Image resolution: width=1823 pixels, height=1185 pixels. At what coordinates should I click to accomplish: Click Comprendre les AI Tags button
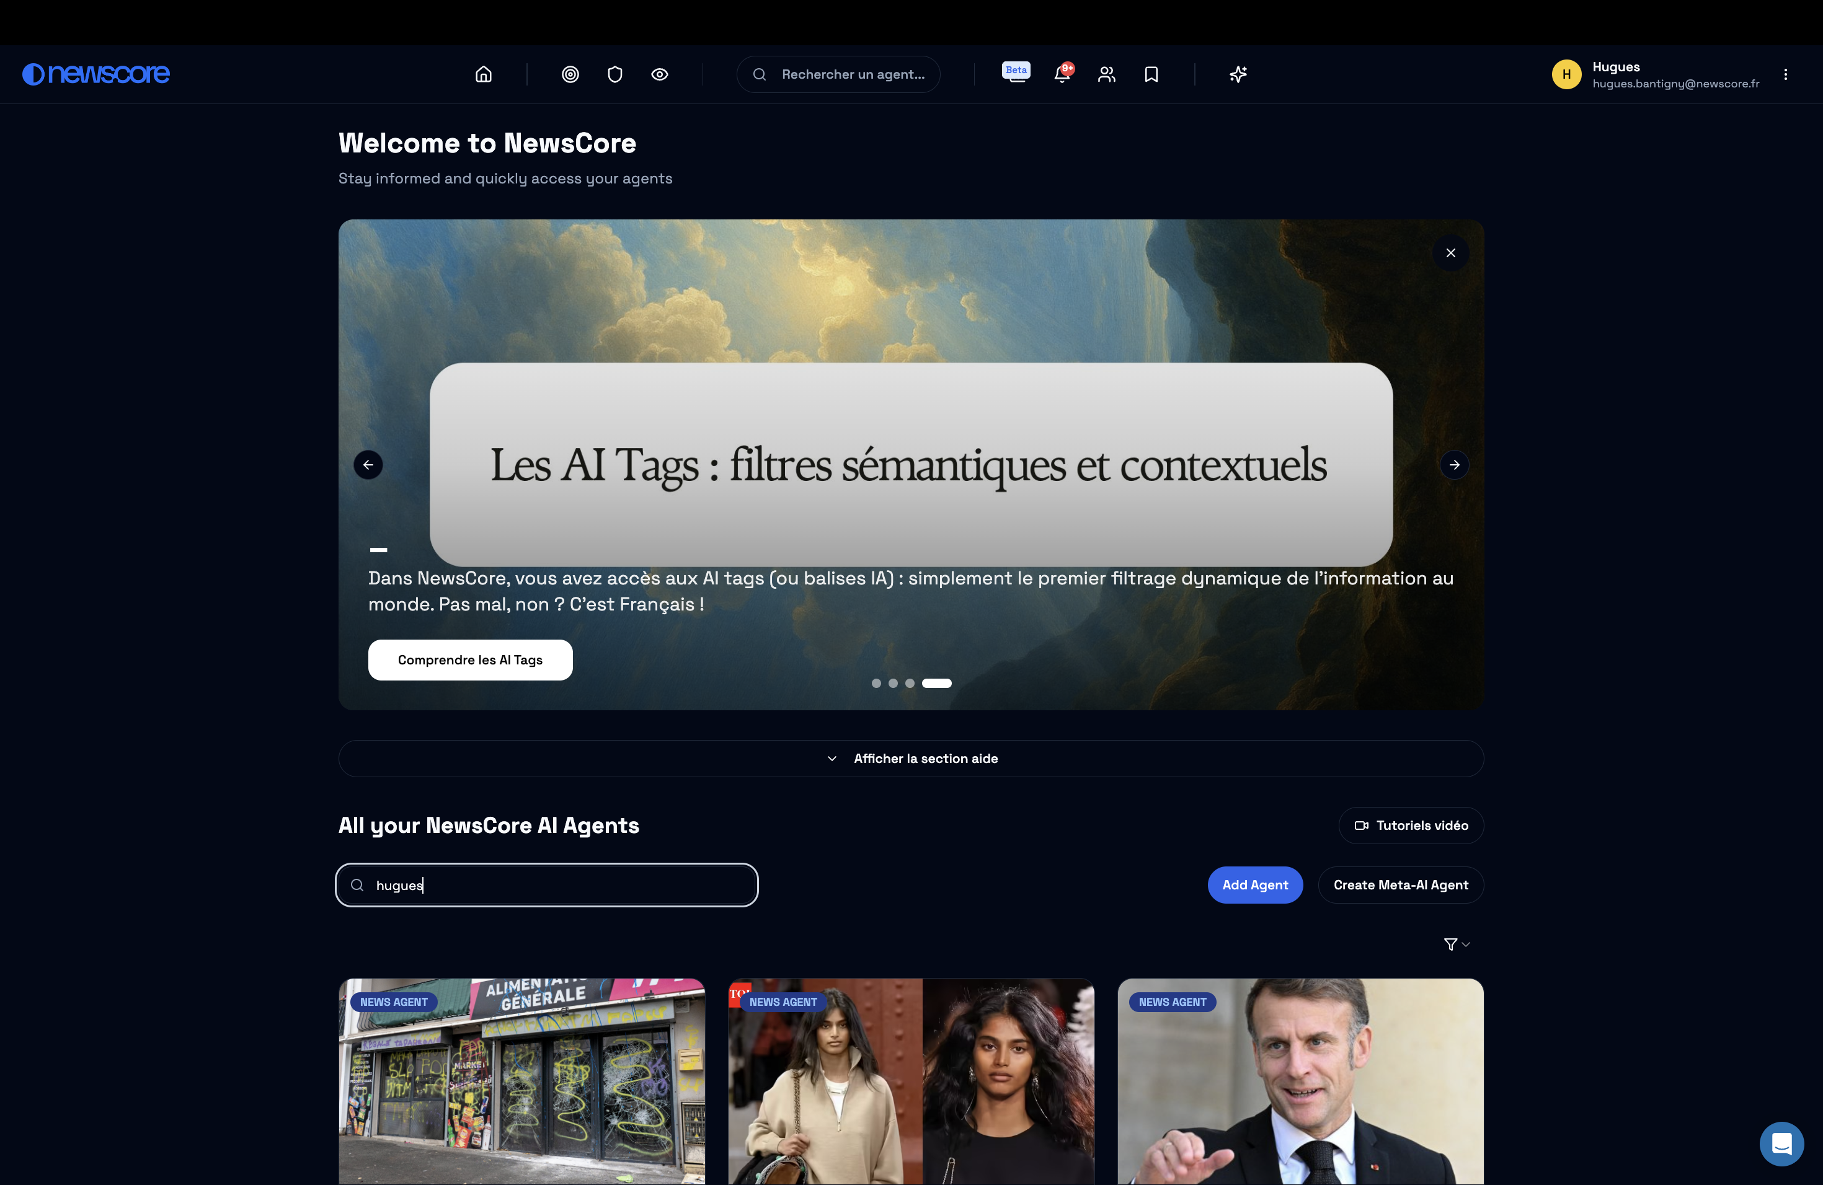coord(469,660)
